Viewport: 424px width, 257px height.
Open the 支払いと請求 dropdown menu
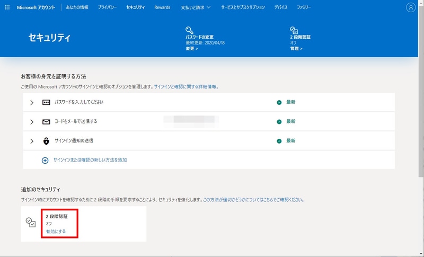pos(196,7)
